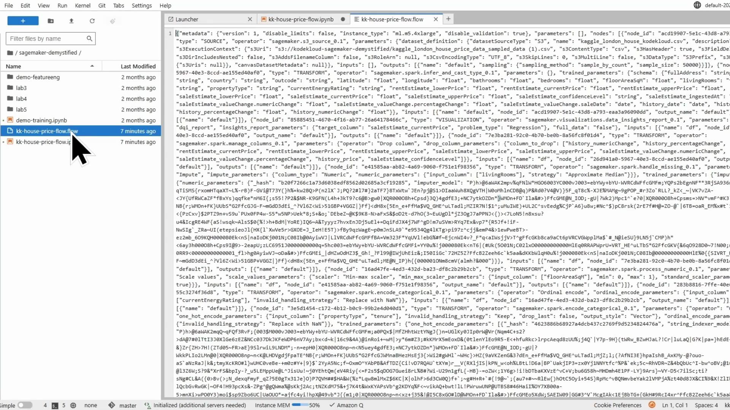Close the Launcher tab

pos(250,19)
